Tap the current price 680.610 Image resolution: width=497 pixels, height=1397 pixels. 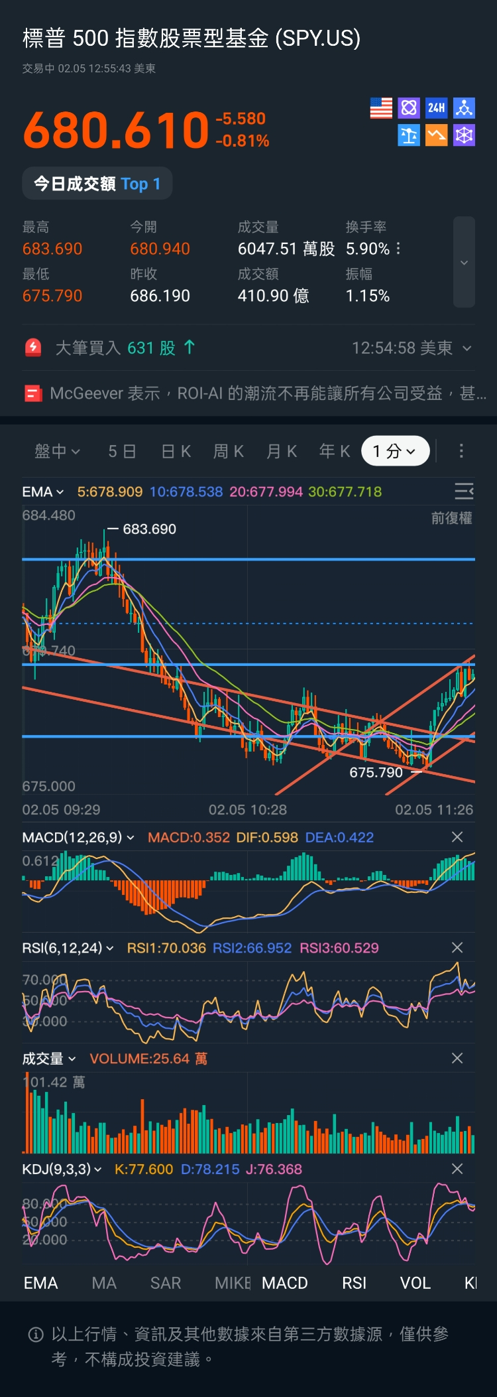pyautogui.click(x=117, y=129)
